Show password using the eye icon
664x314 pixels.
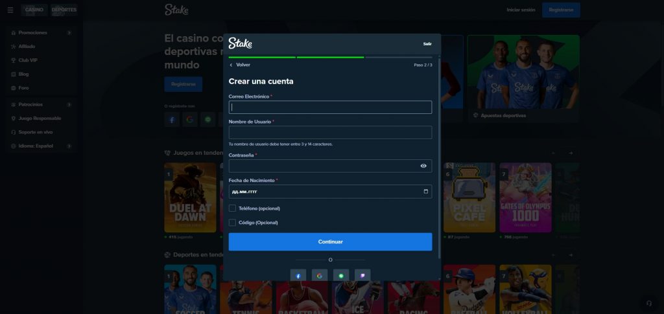click(x=423, y=166)
